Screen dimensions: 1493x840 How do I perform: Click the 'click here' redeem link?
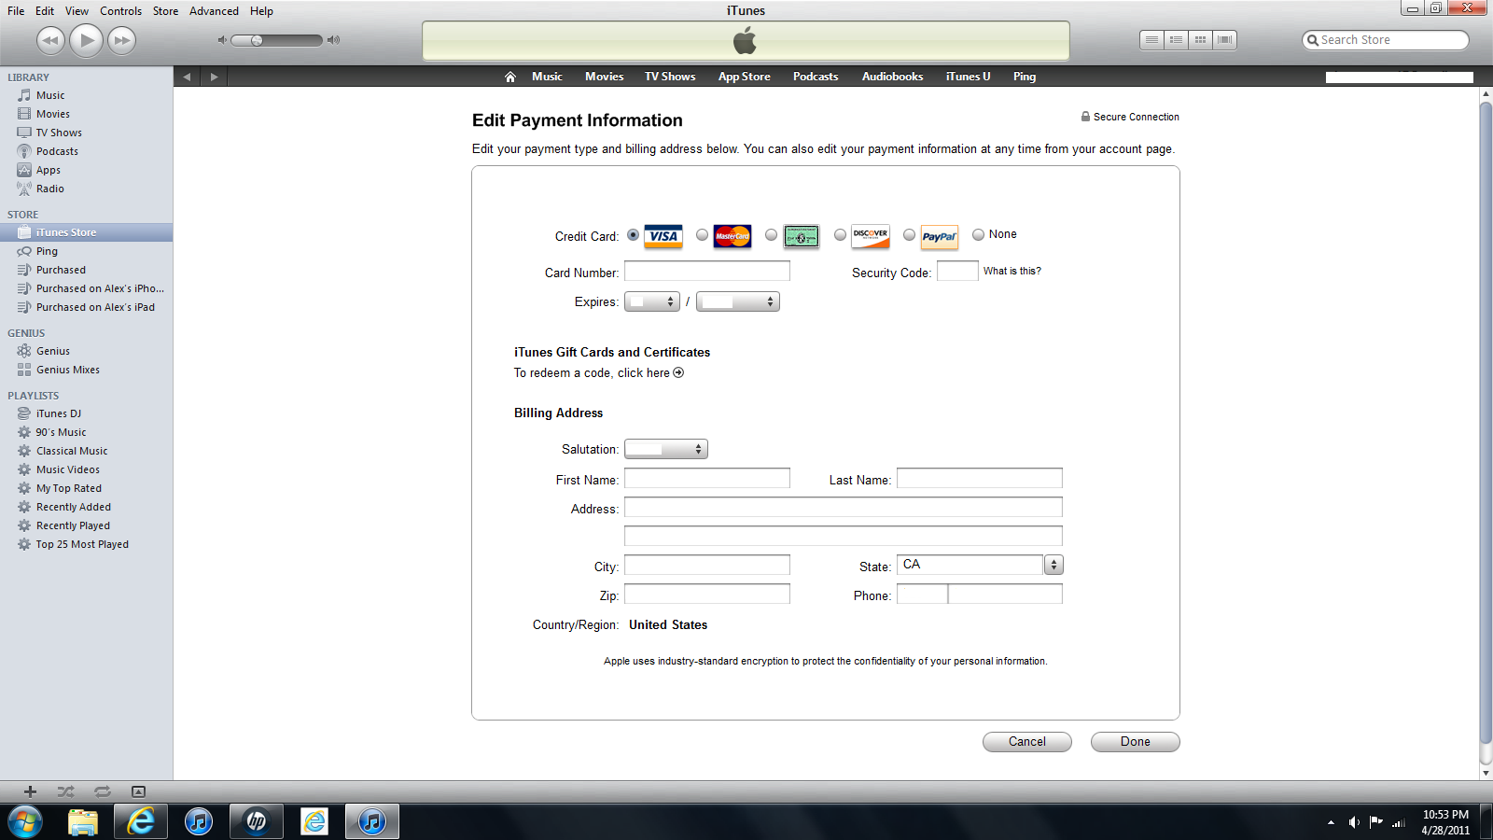pyautogui.click(x=644, y=372)
